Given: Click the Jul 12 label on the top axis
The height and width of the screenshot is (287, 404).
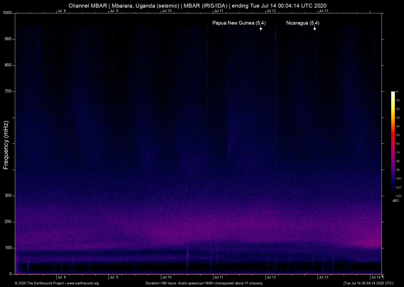Looking at the screenshot, I should tap(271, 11).
